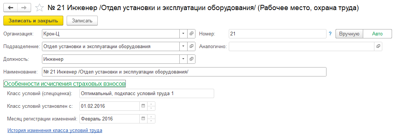Switch numbering mode to Вручную
This screenshot has width=404, height=138.
349,34
